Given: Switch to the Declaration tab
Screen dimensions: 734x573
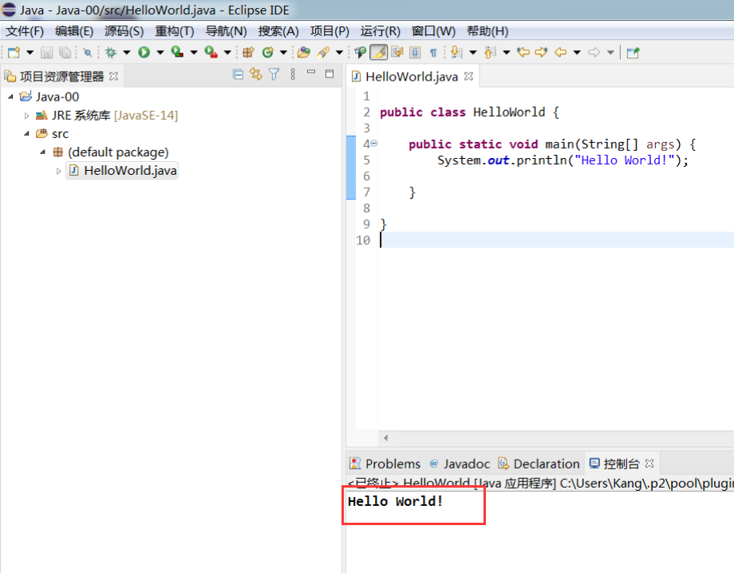Looking at the screenshot, I should (x=539, y=464).
